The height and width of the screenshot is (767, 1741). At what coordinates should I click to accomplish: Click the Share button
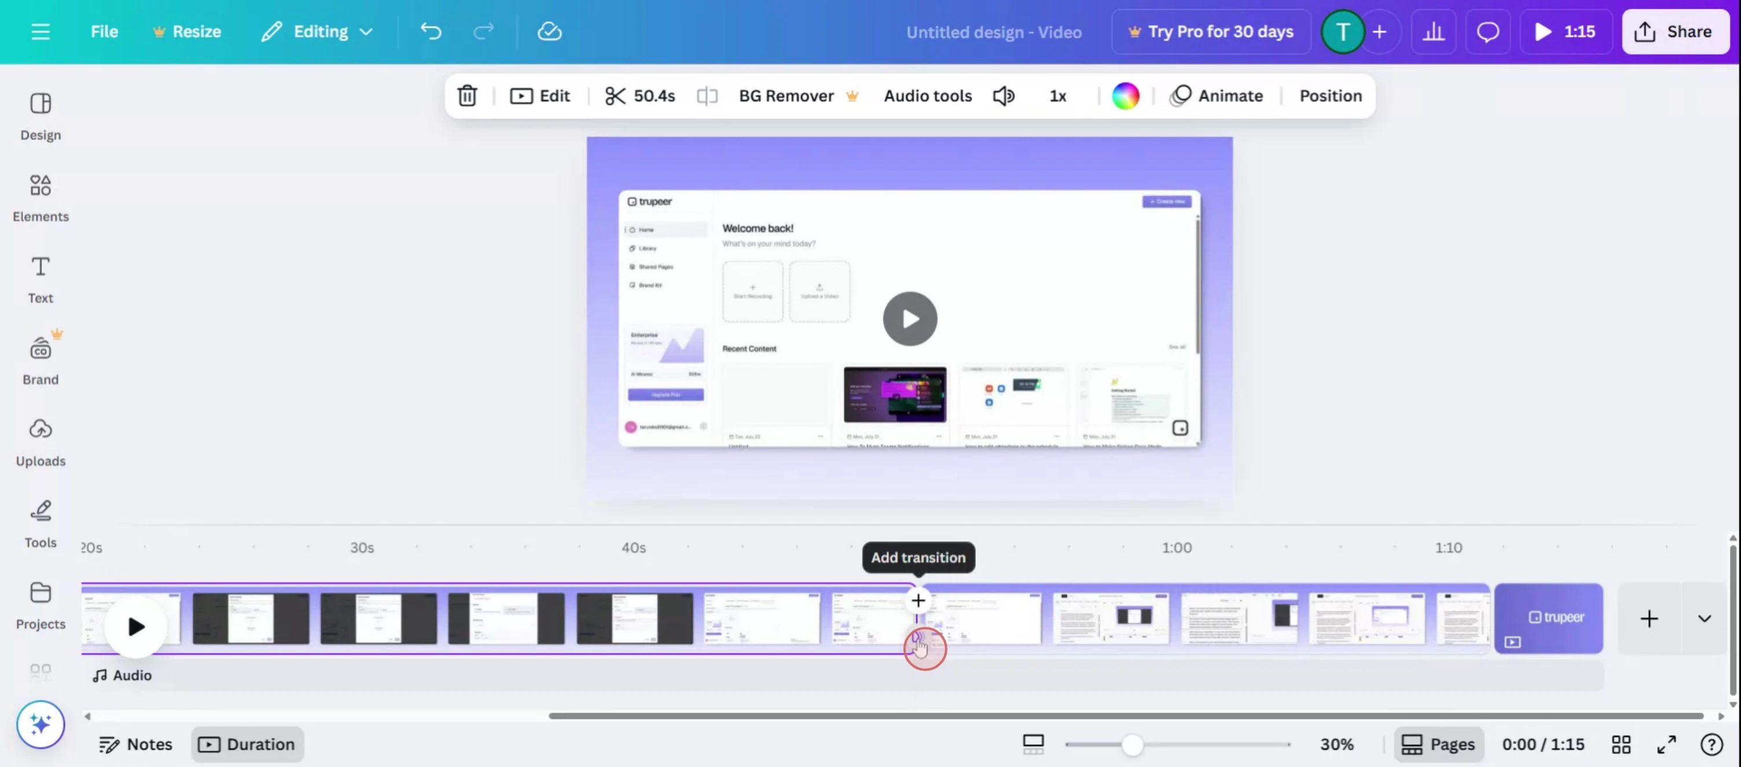coord(1674,32)
